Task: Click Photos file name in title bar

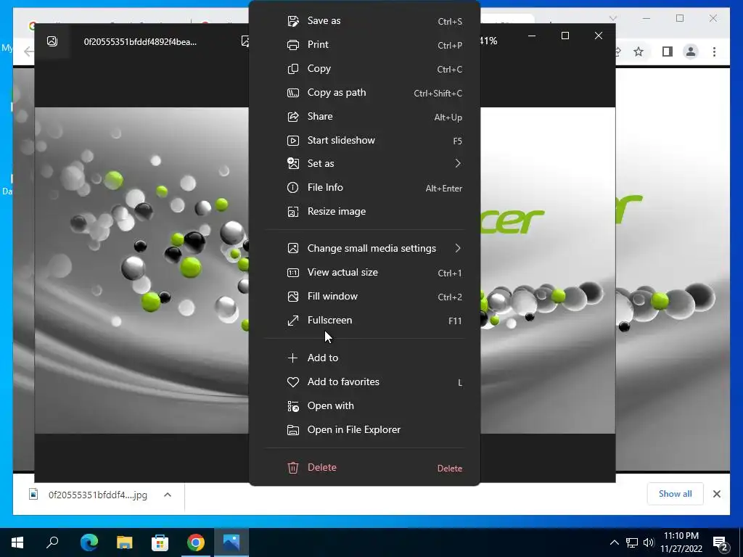Action: click(x=140, y=41)
